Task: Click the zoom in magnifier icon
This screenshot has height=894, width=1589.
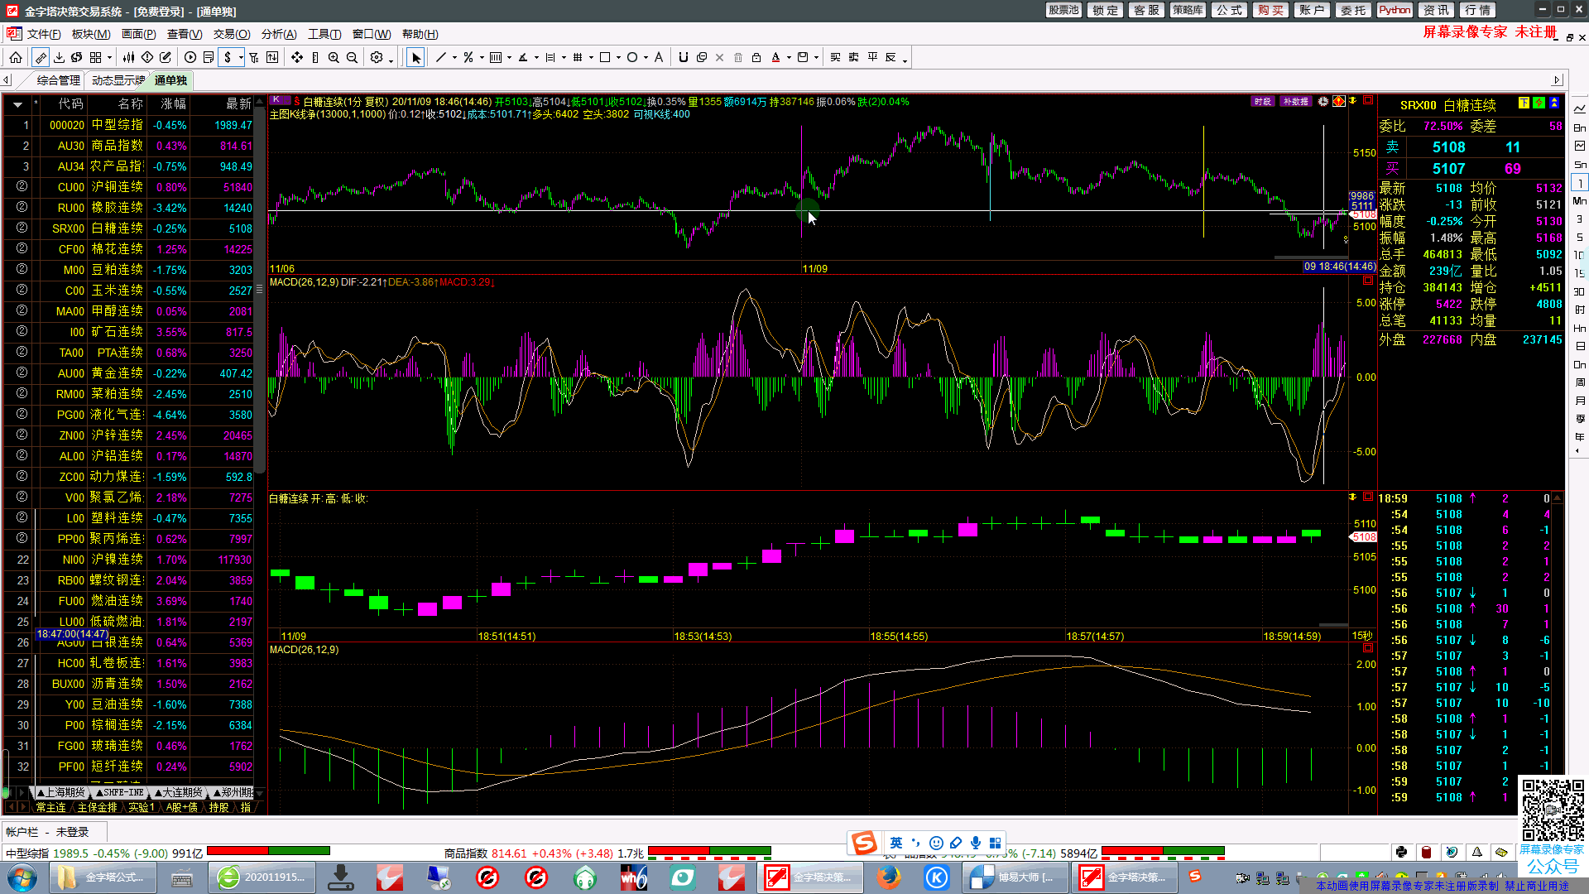Action: pos(334,57)
